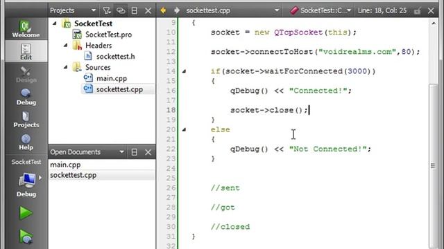
Task: Open the Help mode
Action: pos(26,142)
